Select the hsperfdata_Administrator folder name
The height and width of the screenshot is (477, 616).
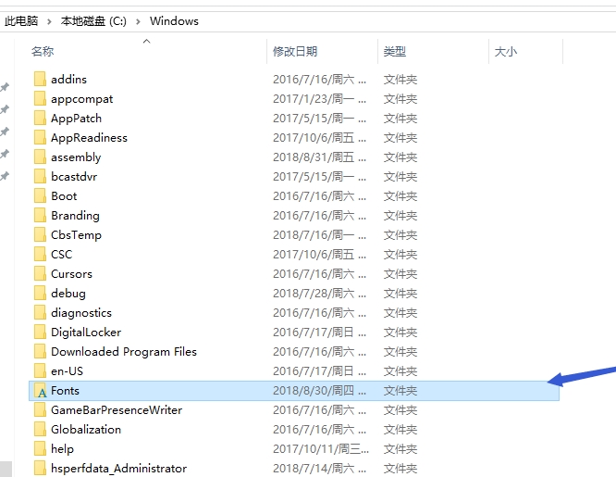coord(119,469)
